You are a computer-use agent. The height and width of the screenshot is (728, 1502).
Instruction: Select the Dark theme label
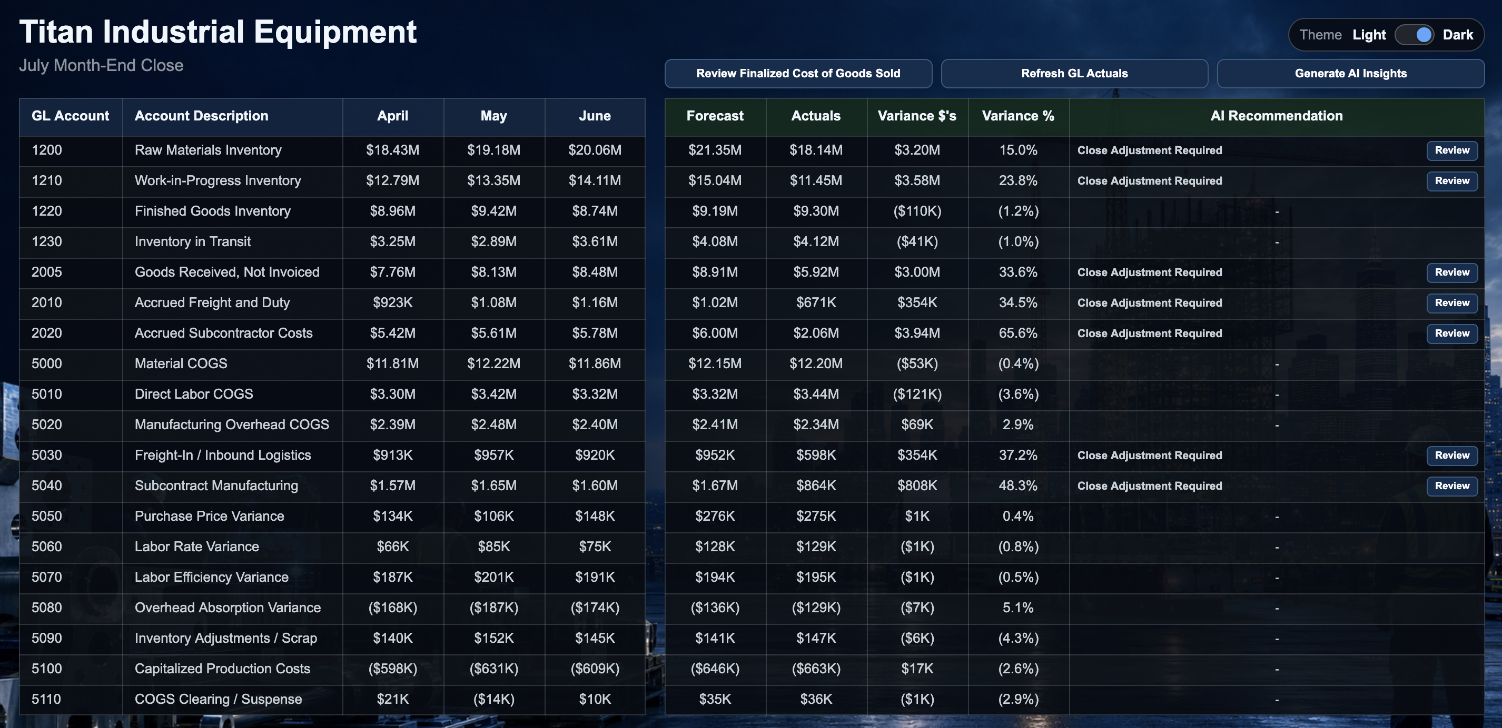[x=1458, y=35]
